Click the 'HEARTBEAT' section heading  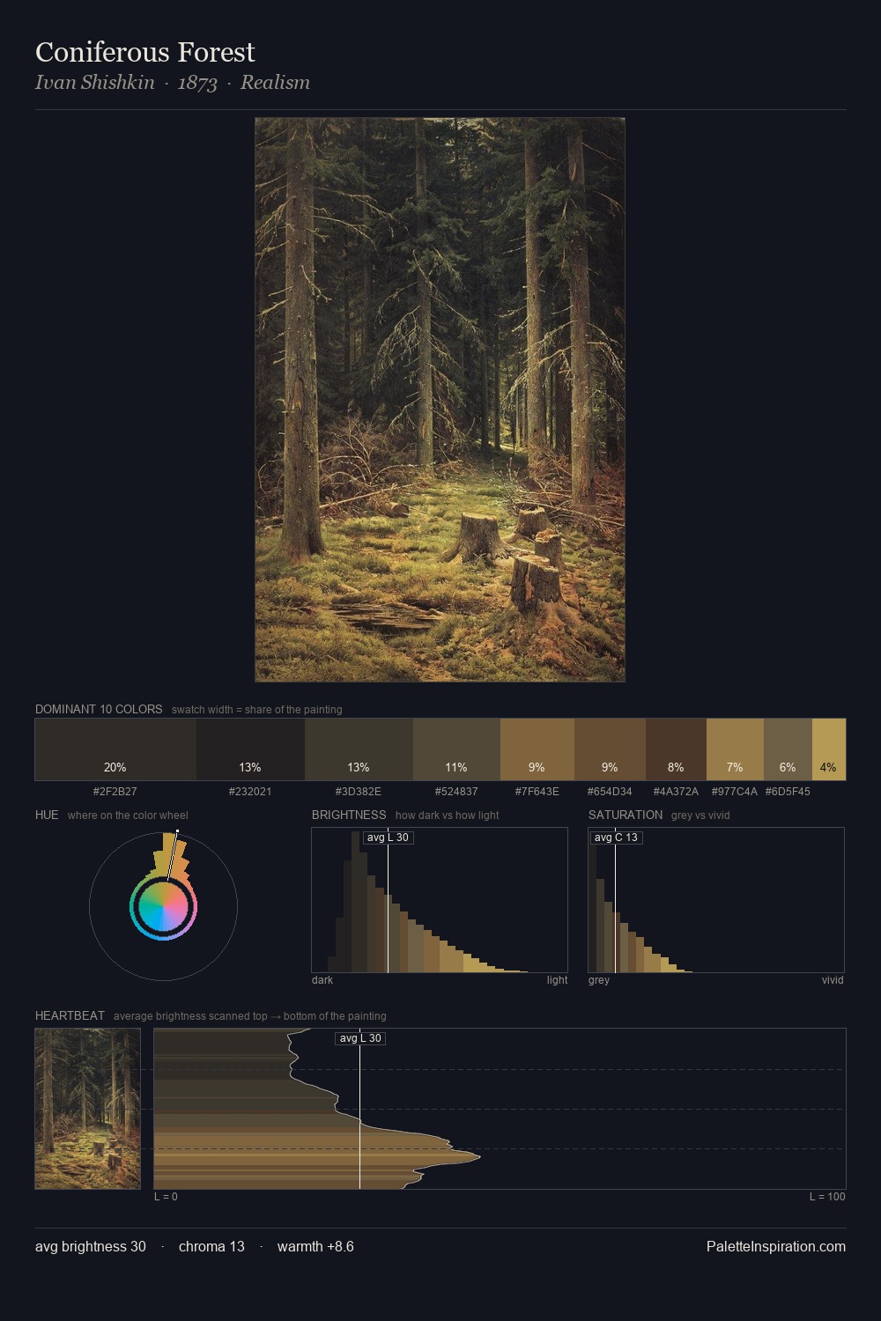coord(70,1015)
